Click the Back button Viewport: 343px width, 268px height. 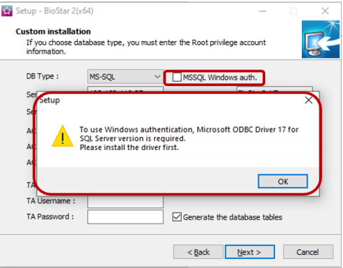(x=199, y=252)
